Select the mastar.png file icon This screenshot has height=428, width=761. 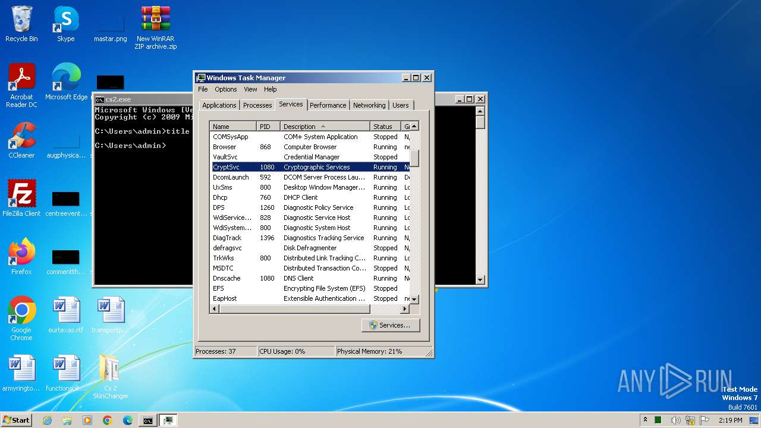(111, 27)
